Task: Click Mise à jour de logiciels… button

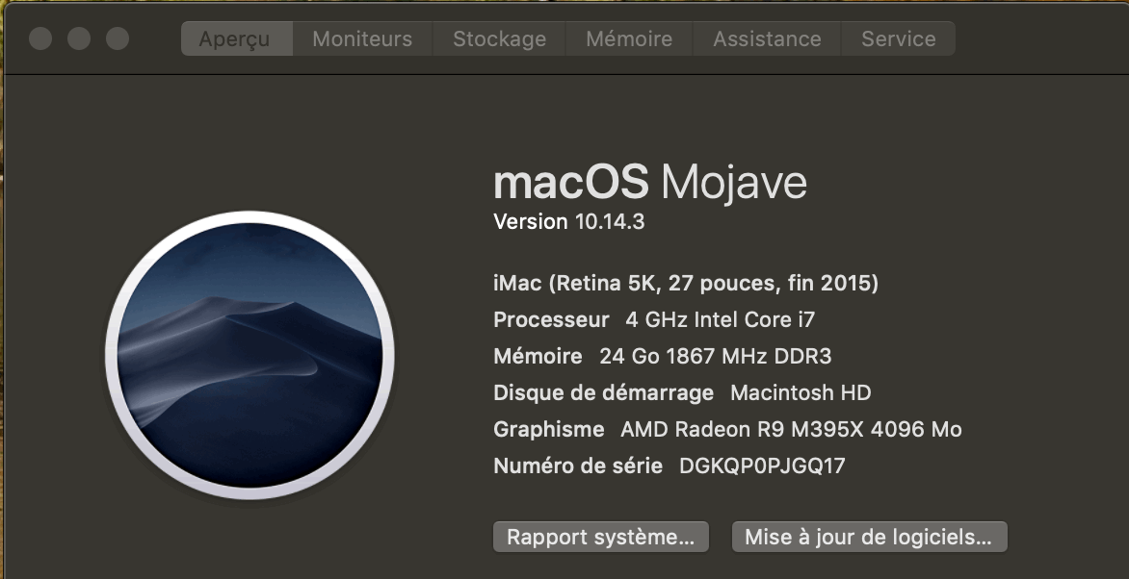Action: [x=869, y=538]
